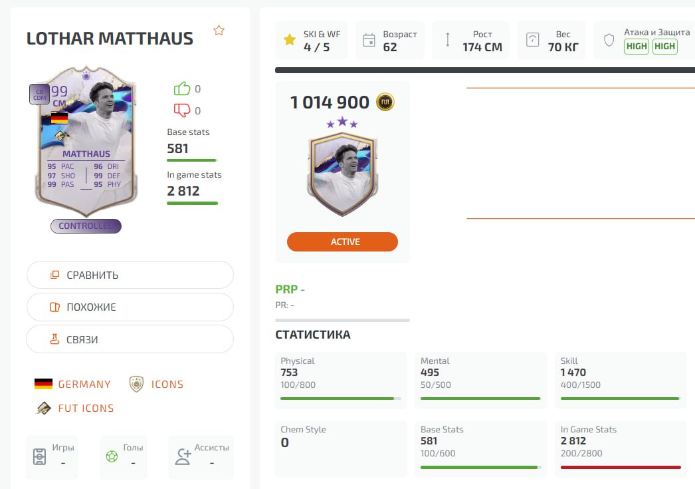Image resolution: width=695 pixels, height=489 pixels.
Task: Open the FUT Icons card type link
Action: tap(75, 408)
